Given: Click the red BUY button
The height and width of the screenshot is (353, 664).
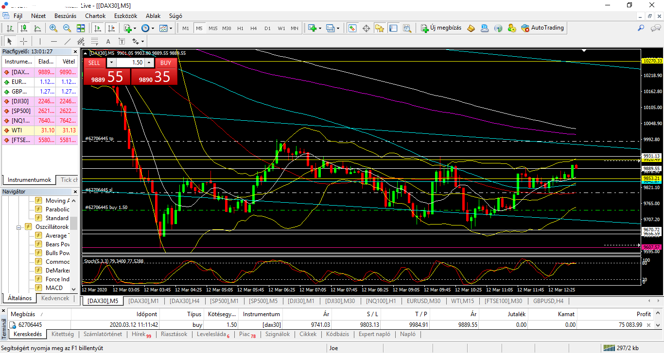Looking at the screenshot, I should click(x=166, y=63).
